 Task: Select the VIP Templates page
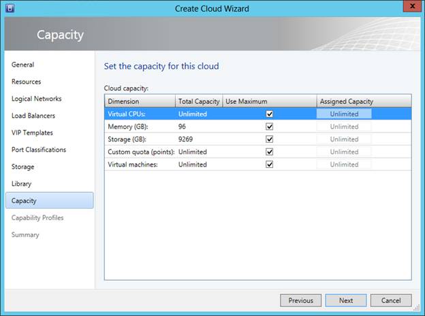tap(32, 133)
